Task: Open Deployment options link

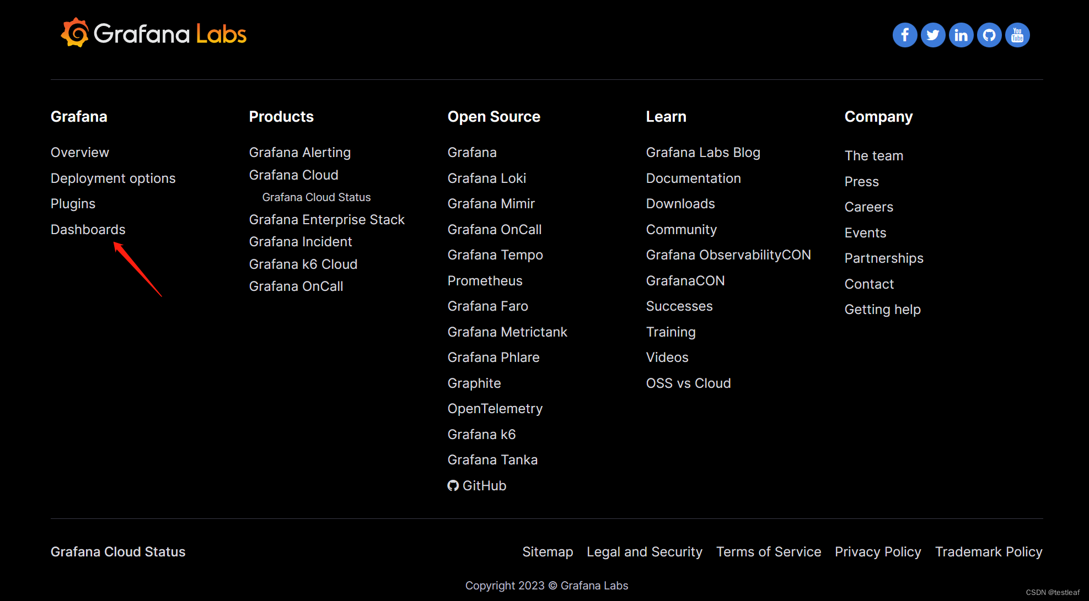Action: coord(113,178)
